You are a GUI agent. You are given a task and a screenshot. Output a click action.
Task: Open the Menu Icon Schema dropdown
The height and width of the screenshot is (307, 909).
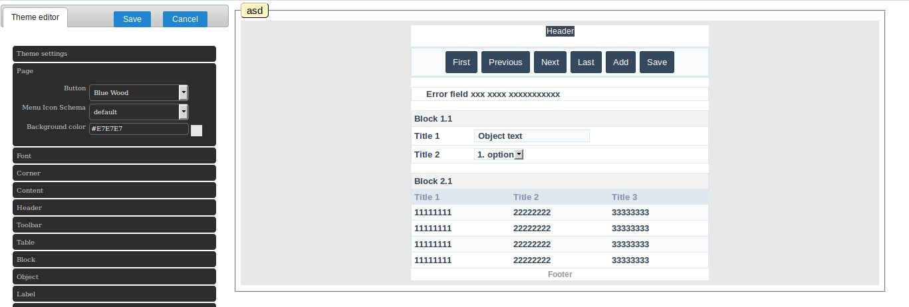pos(138,112)
